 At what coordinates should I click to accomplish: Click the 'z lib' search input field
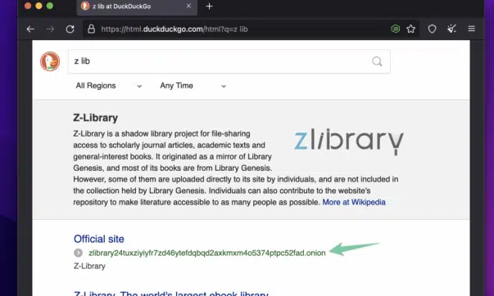pos(229,61)
